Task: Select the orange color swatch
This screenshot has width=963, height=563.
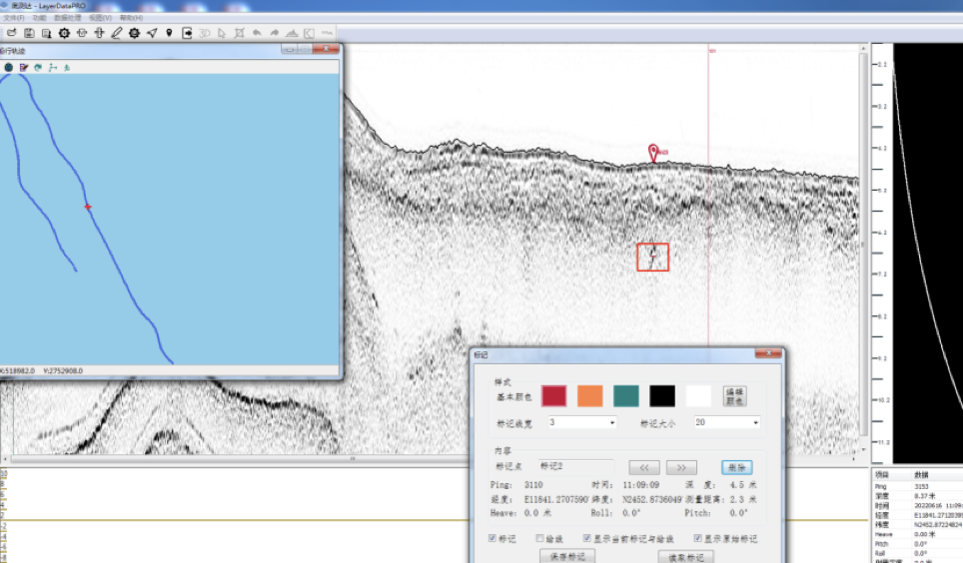Action: tap(589, 396)
